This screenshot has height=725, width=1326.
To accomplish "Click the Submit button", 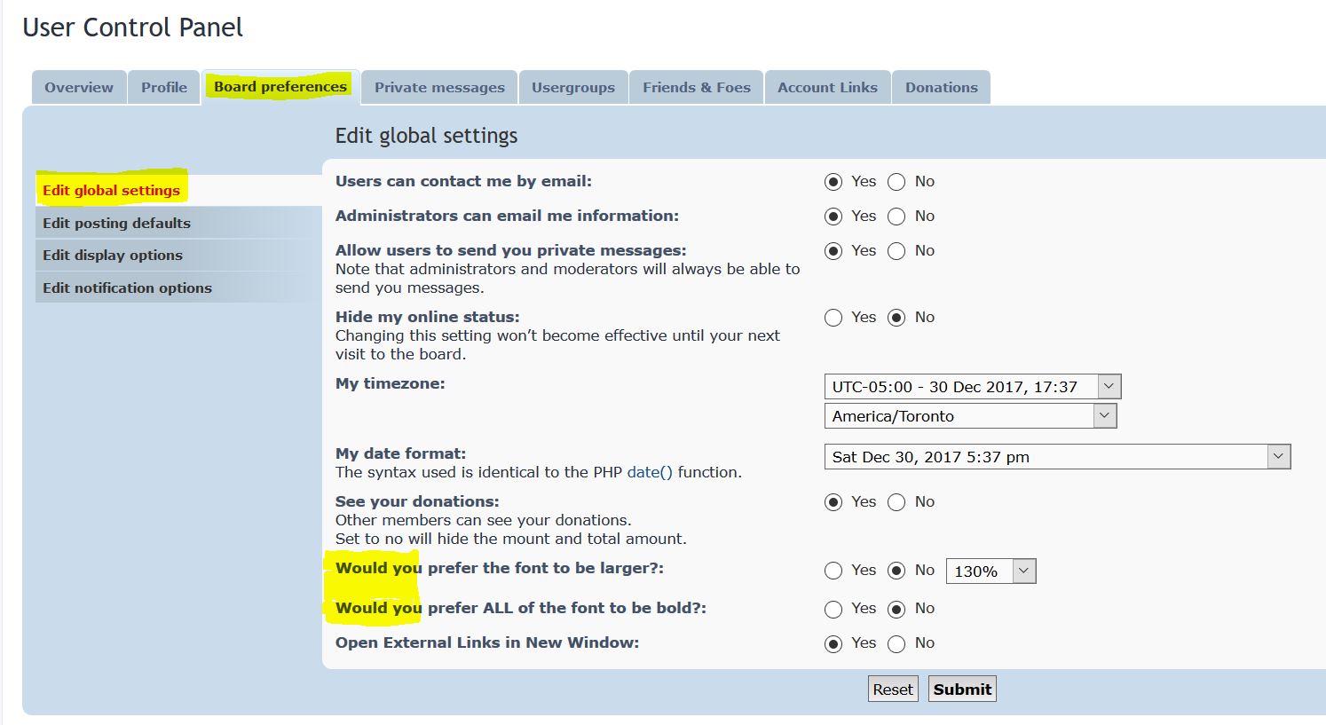I will click(x=962, y=690).
